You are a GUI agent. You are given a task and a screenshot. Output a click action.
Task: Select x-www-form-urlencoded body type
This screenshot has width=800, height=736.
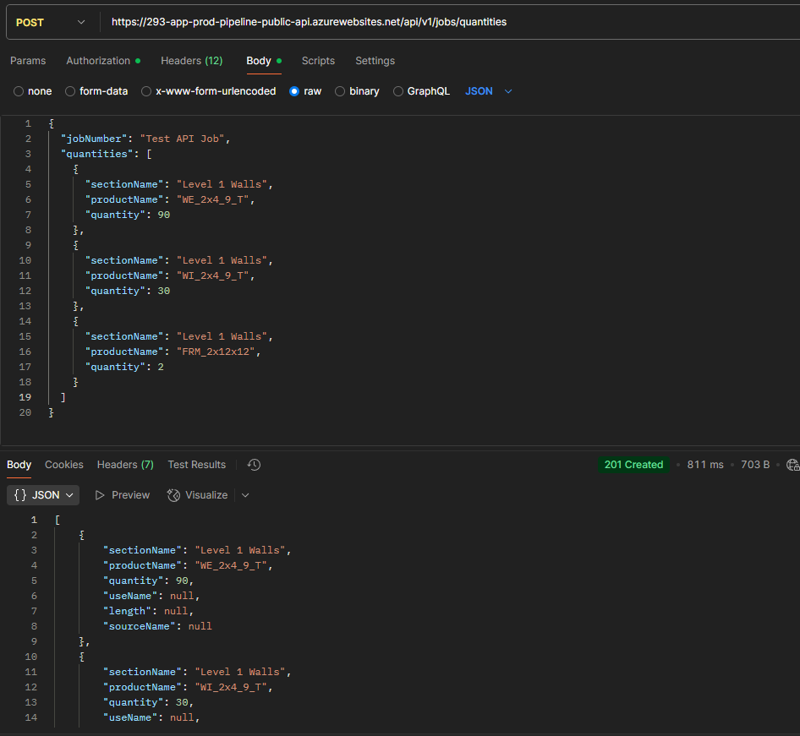[146, 91]
